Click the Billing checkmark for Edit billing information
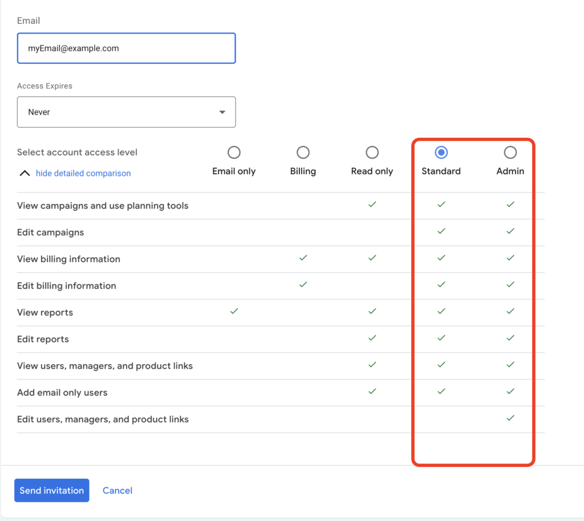 point(303,284)
